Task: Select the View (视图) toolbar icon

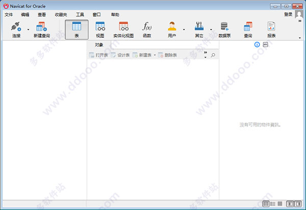Action: coord(100,30)
